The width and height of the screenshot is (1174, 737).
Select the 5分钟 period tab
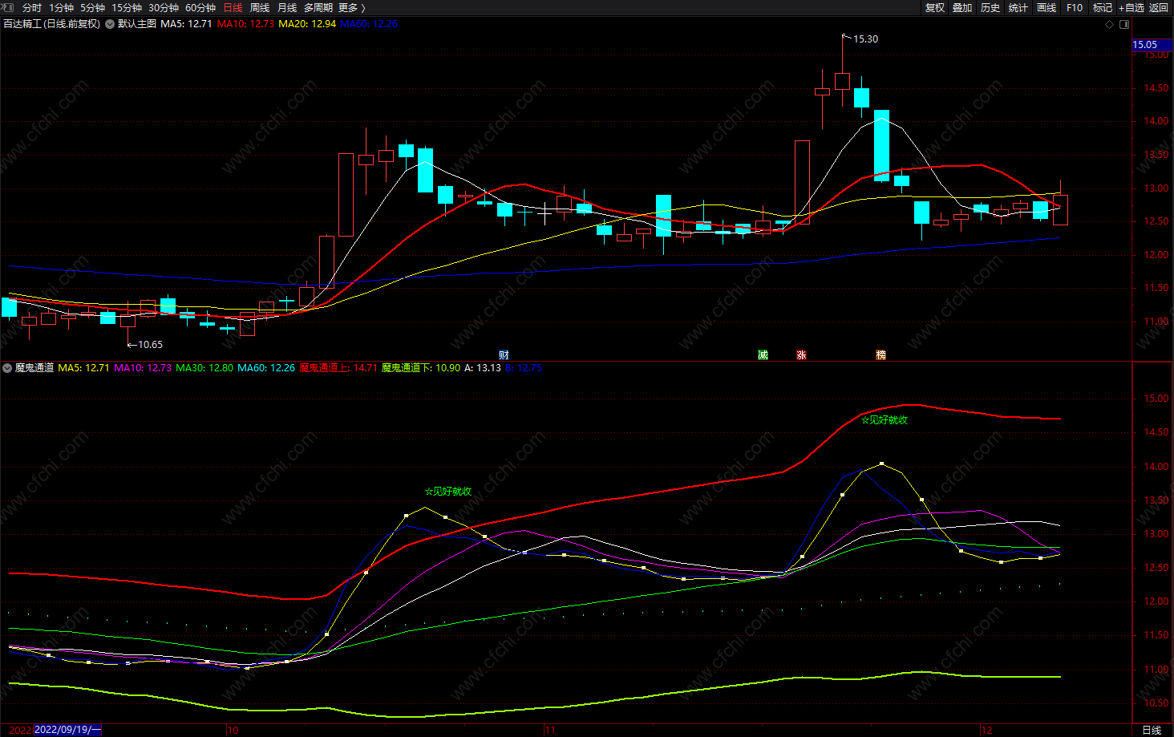(x=92, y=7)
